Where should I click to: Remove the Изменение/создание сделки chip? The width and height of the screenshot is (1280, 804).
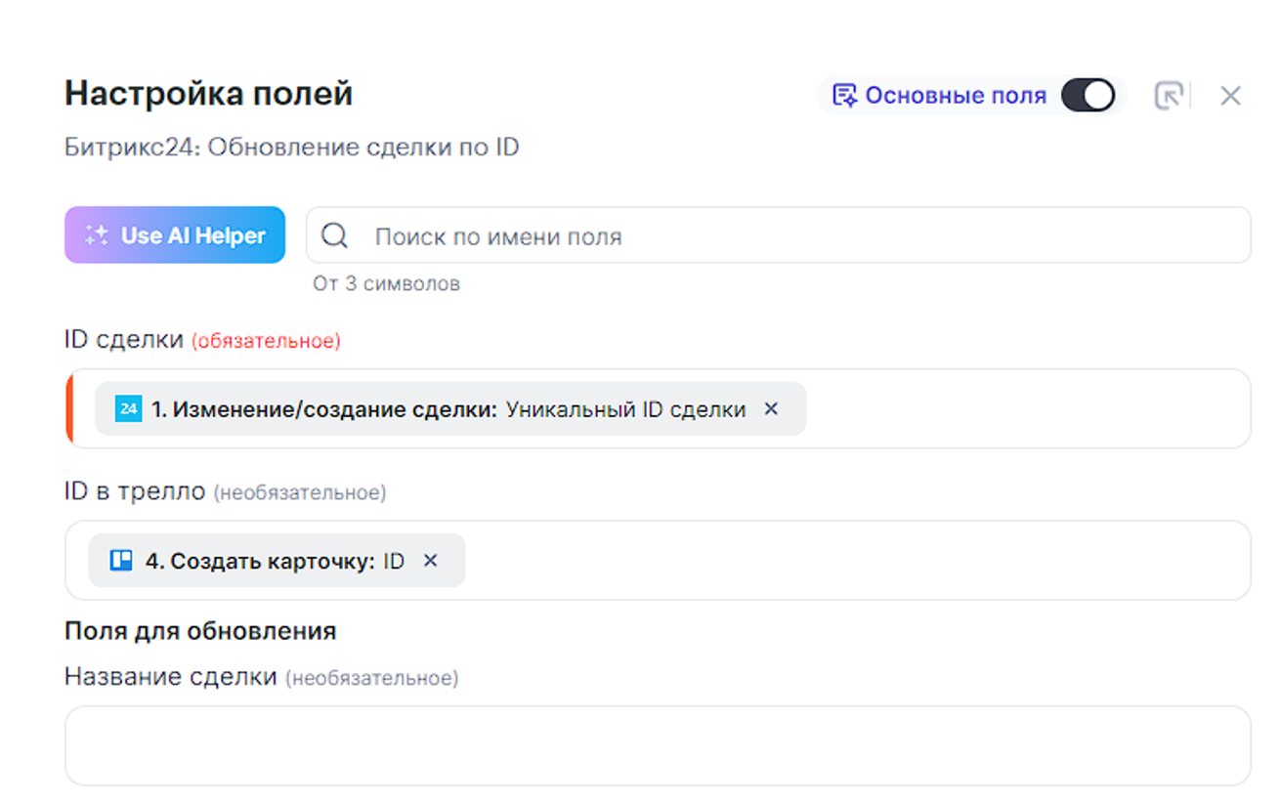pos(771,409)
